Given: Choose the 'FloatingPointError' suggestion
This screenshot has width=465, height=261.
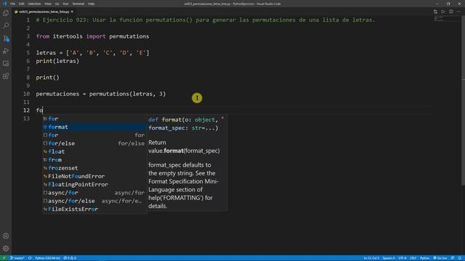Looking at the screenshot, I should pos(94,184).
